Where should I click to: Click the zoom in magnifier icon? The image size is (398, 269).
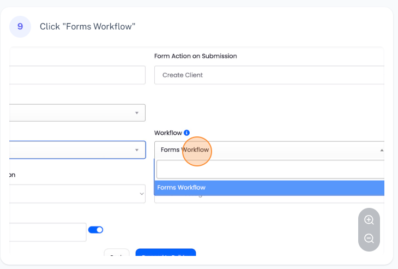pos(369,220)
